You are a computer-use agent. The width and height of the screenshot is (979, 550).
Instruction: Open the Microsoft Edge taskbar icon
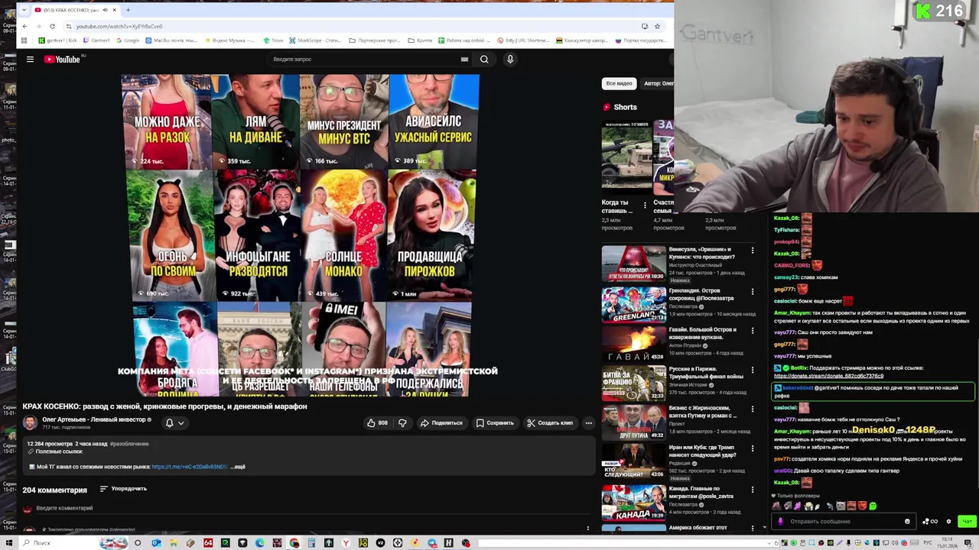[260, 543]
